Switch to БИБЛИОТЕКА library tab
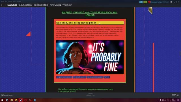This screenshot has height=102, width=181. [x=25, y=5]
